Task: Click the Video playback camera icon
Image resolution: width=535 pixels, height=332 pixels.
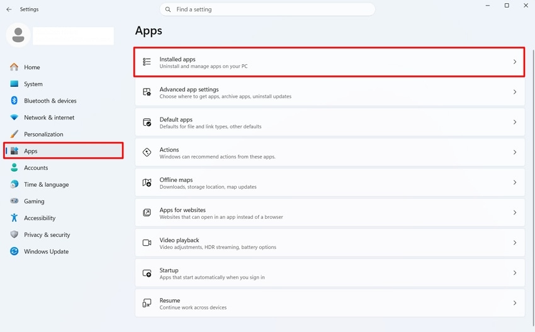Action: (x=147, y=243)
